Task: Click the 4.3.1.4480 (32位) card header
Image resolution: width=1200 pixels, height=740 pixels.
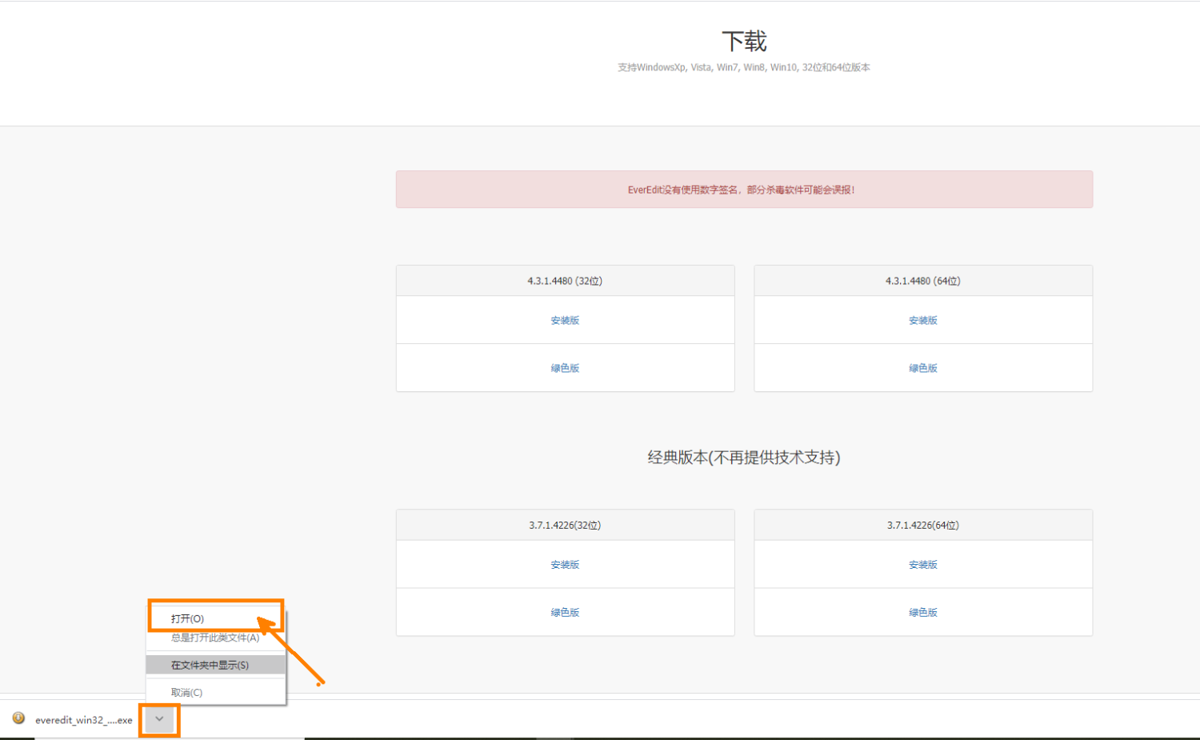Action: pos(565,281)
